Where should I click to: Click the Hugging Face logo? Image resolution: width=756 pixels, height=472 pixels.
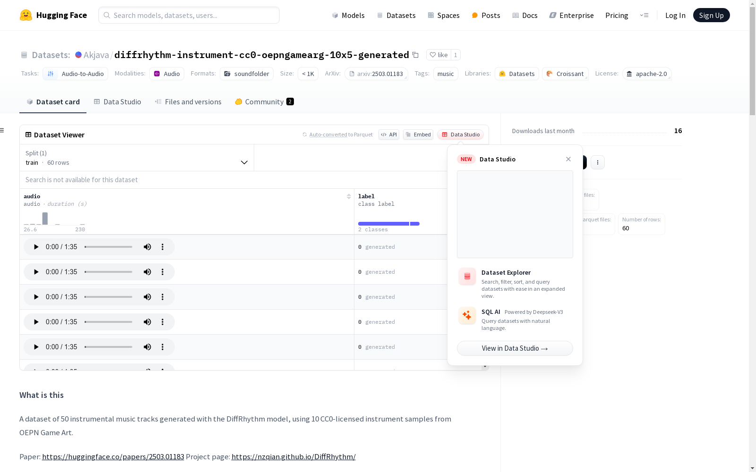point(53,15)
